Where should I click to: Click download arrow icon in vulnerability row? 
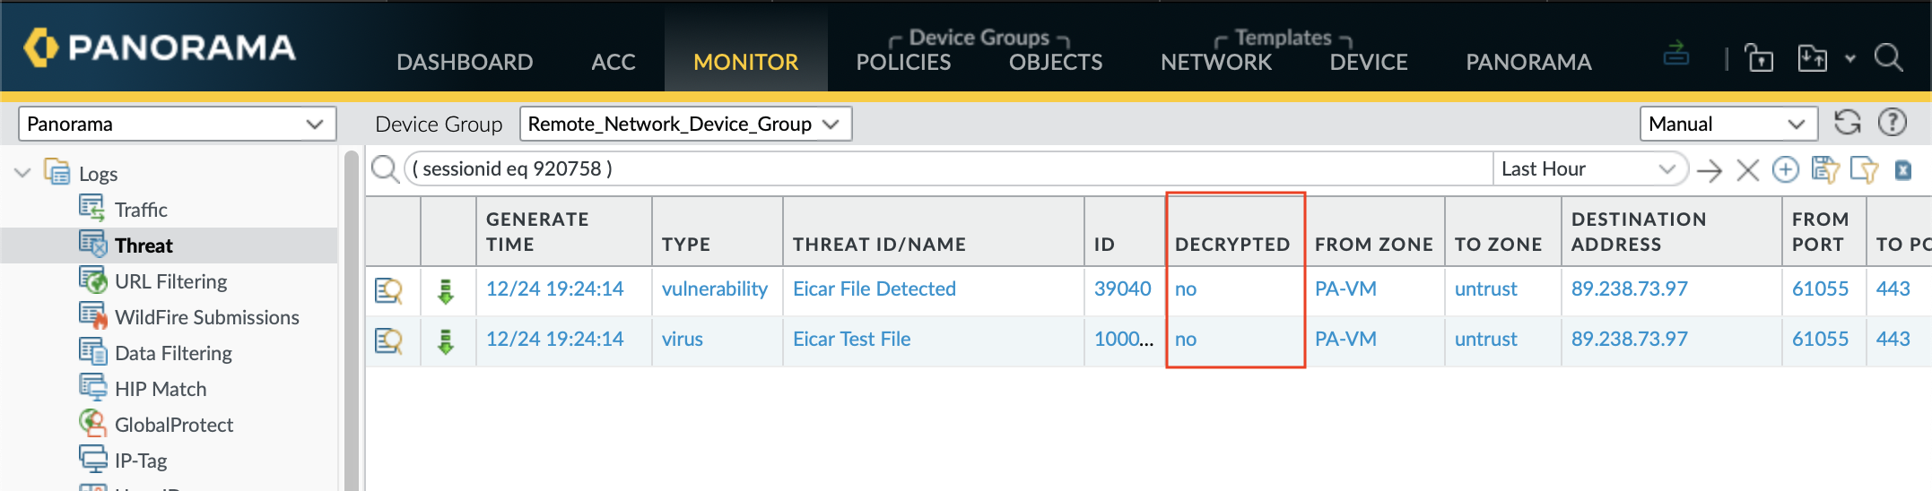click(446, 291)
